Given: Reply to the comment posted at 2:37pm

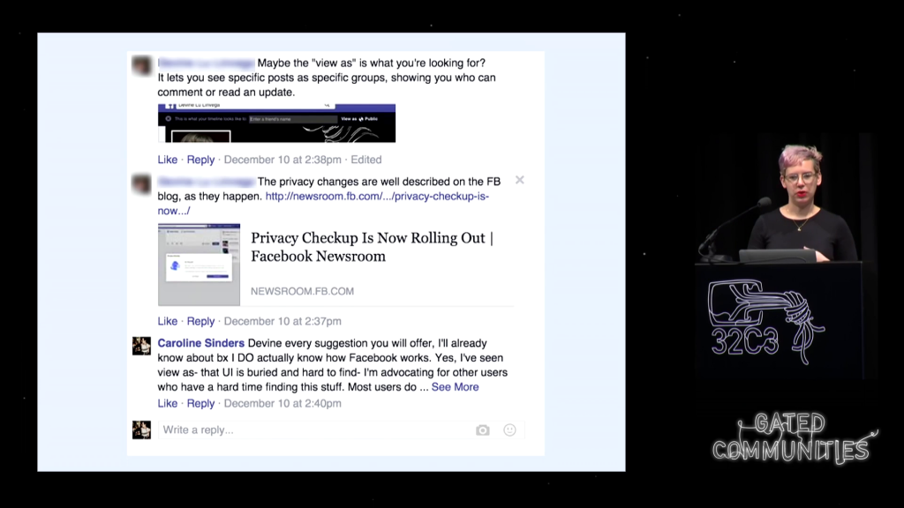Looking at the screenshot, I should (x=200, y=321).
